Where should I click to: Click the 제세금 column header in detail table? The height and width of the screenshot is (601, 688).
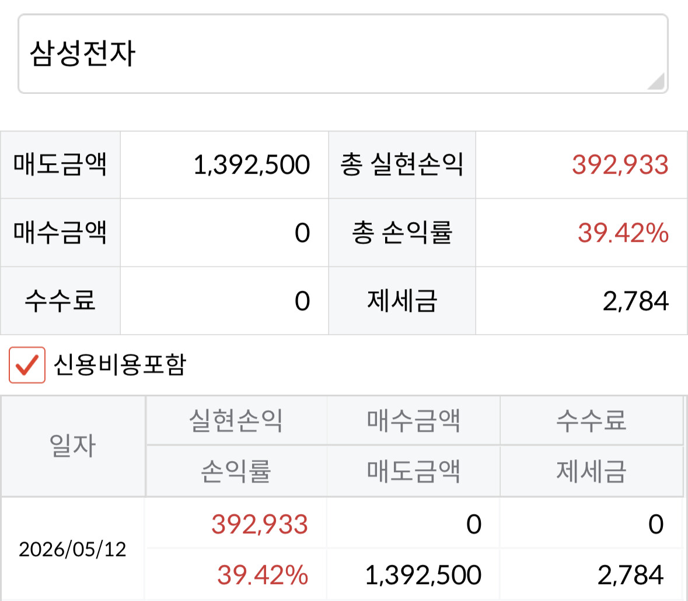coord(592,471)
